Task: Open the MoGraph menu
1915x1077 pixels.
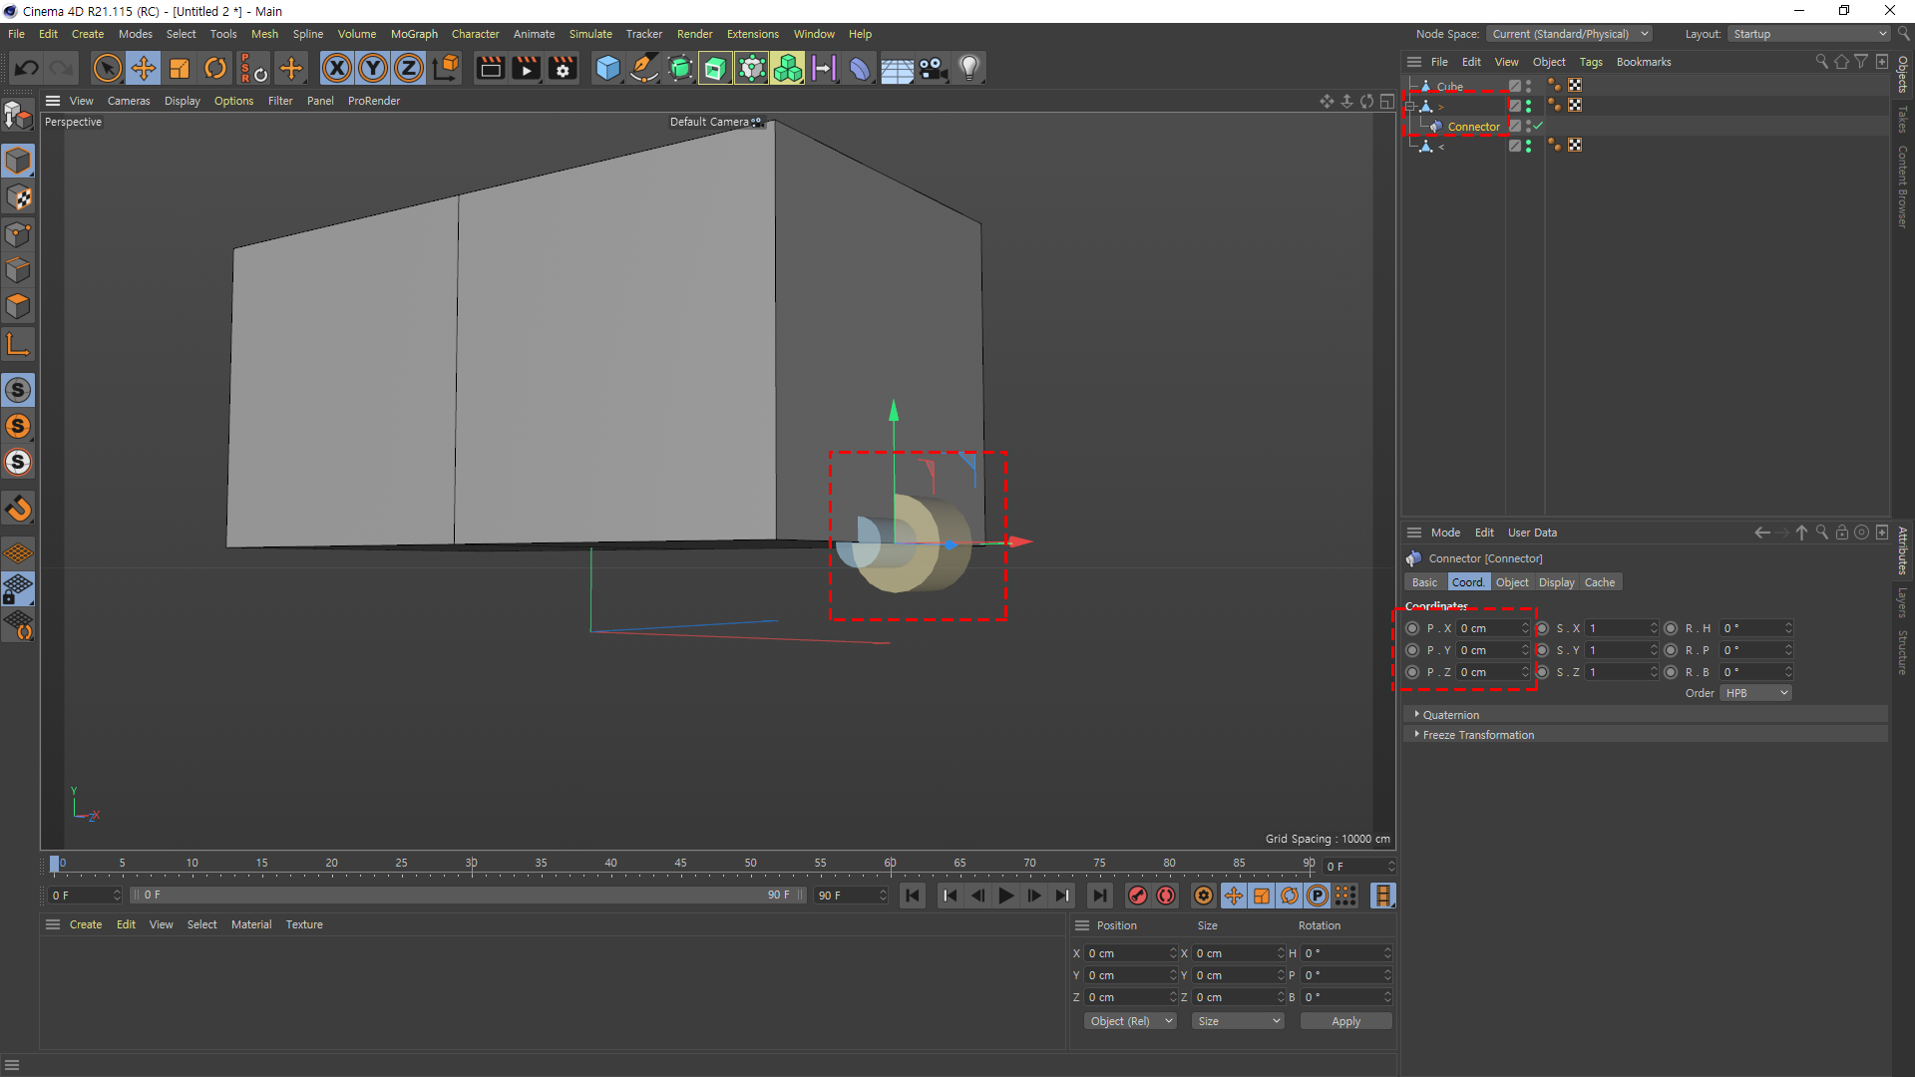Action: click(414, 34)
